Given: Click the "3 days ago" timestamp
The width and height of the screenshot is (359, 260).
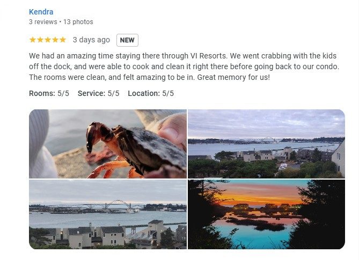Looking at the screenshot, I should [x=91, y=40].
